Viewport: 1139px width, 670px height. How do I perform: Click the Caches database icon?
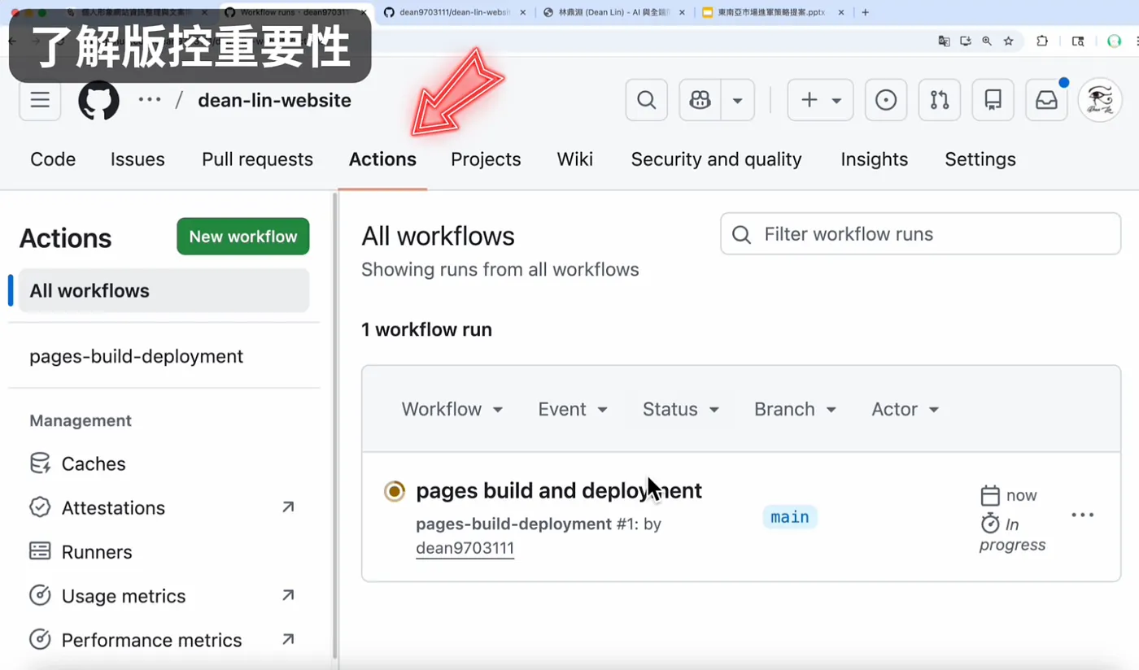40,463
